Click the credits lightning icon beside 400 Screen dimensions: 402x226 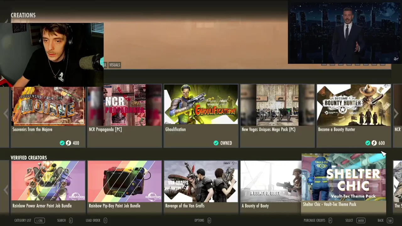coord(68,143)
